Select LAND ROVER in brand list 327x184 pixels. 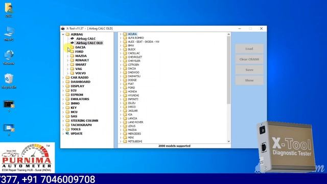[x=135, y=122]
